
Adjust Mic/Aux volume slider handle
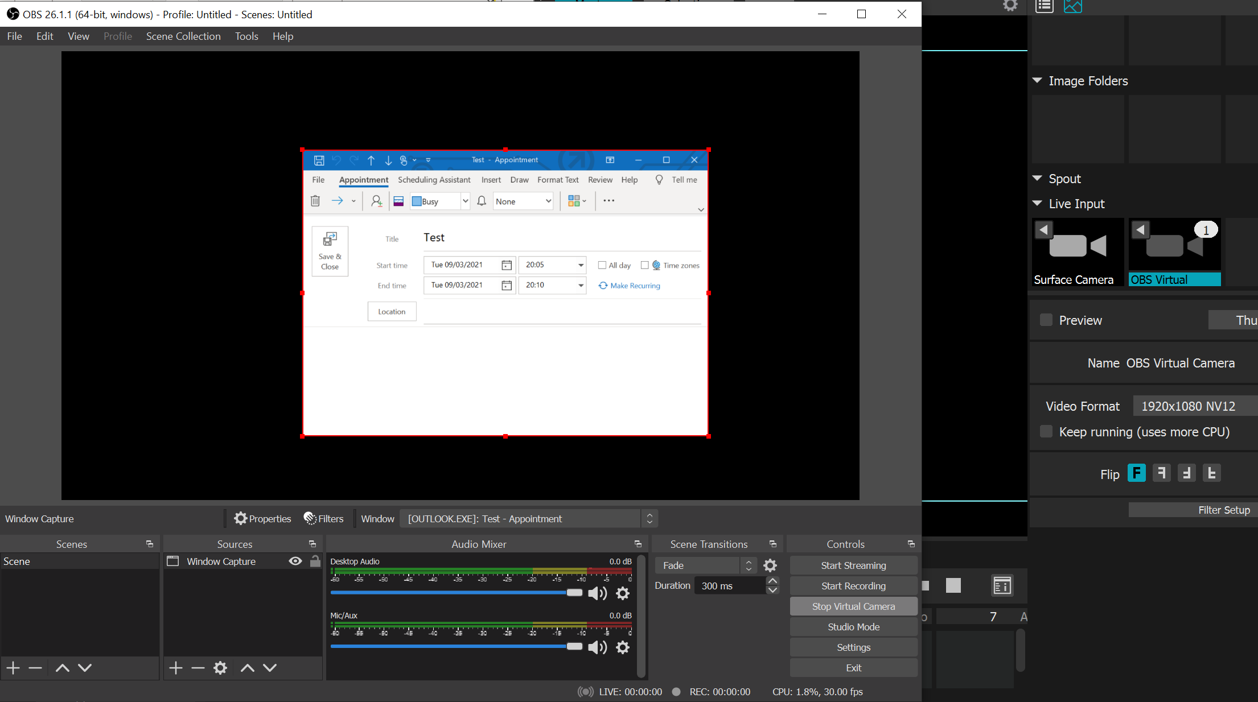tap(574, 646)
